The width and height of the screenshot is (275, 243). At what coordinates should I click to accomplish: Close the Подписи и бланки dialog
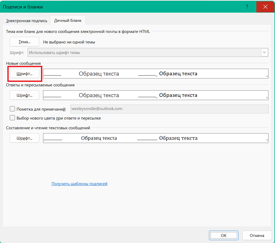tap(266, 7)
